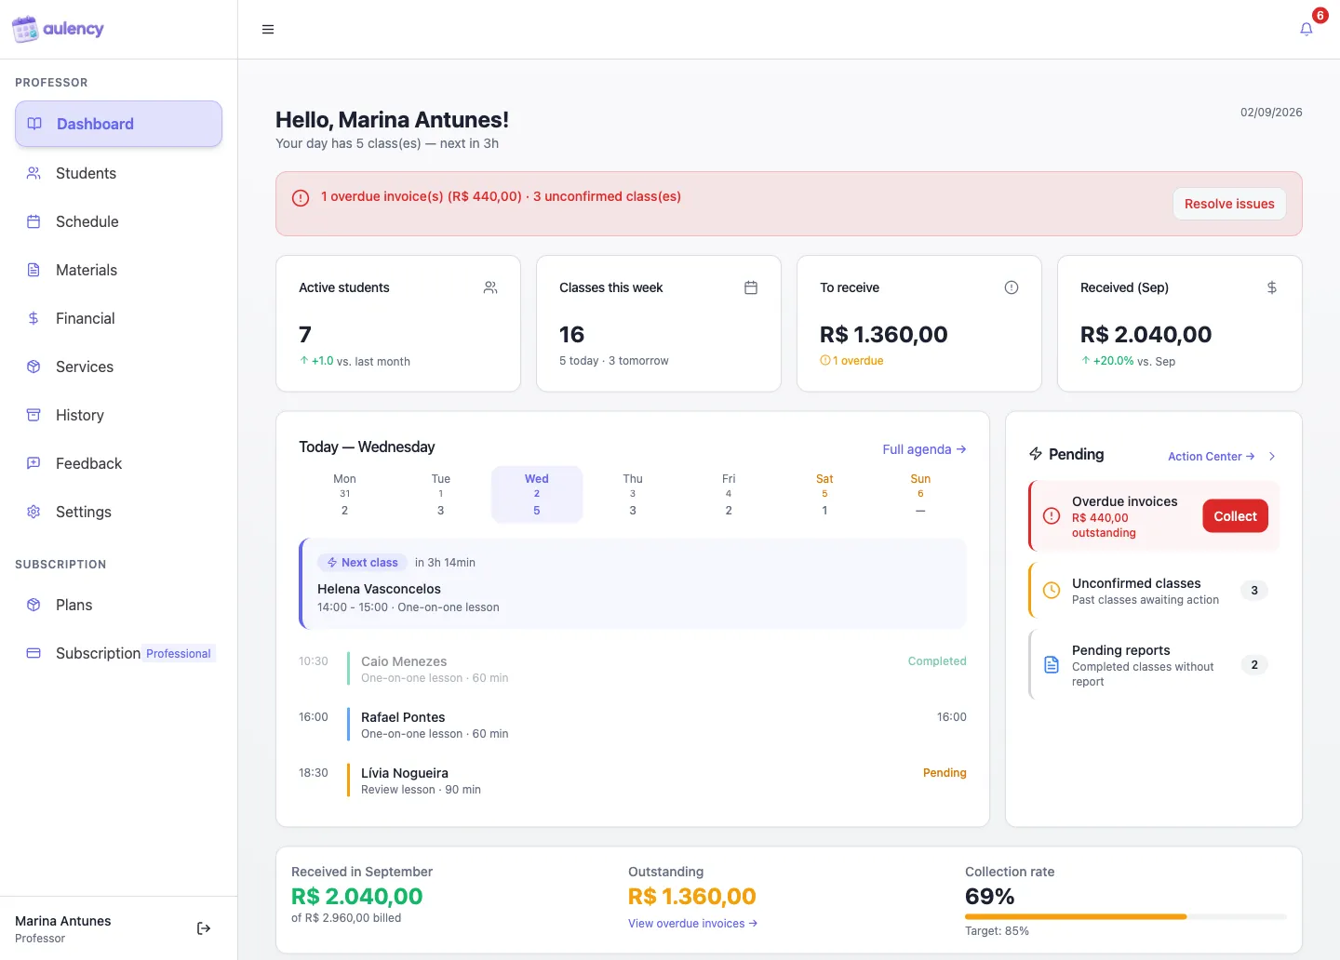The width and height of the screenshot is (1340, 960).
Task: Select Sat 5 in week strip
Action: [824, 494]
